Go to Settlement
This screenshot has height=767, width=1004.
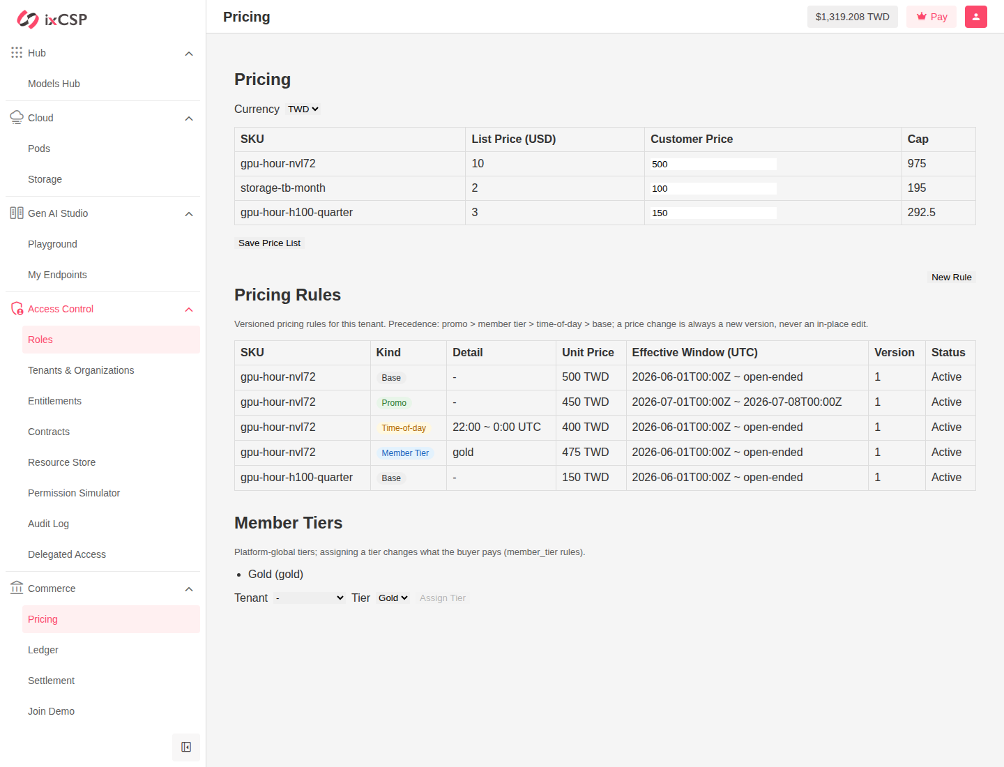(111, 681)
